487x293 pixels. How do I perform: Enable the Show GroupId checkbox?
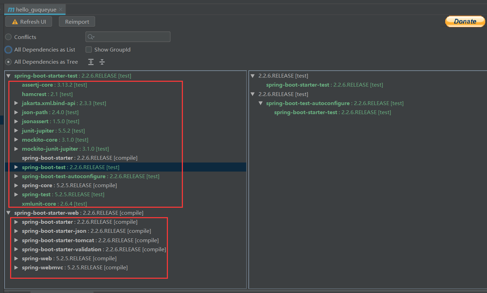click(88, 49)
